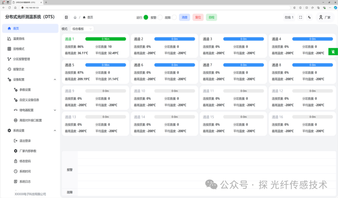The image size is (338, 198).
Task: Open the 综合看板 mode dropdown
Action: click(x=82, y=29)
